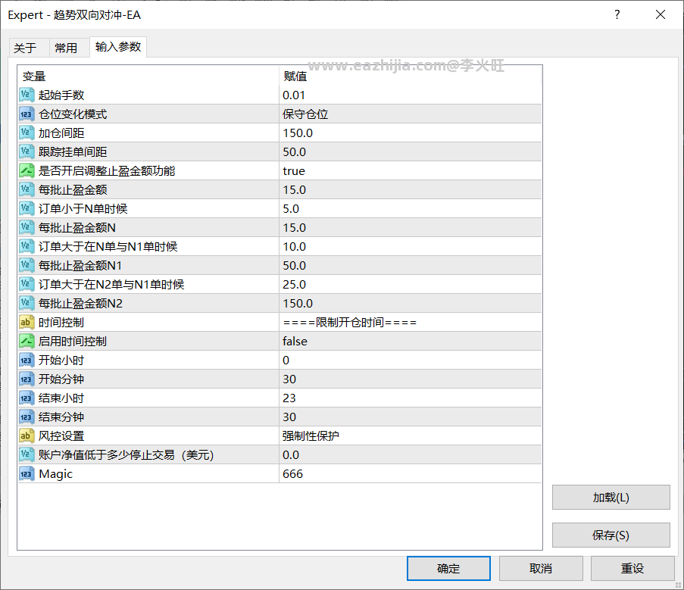Click the icon beside 每批止盈金额N2
Viewport: 684px width, 590px height.
click(x=27, y=303)
